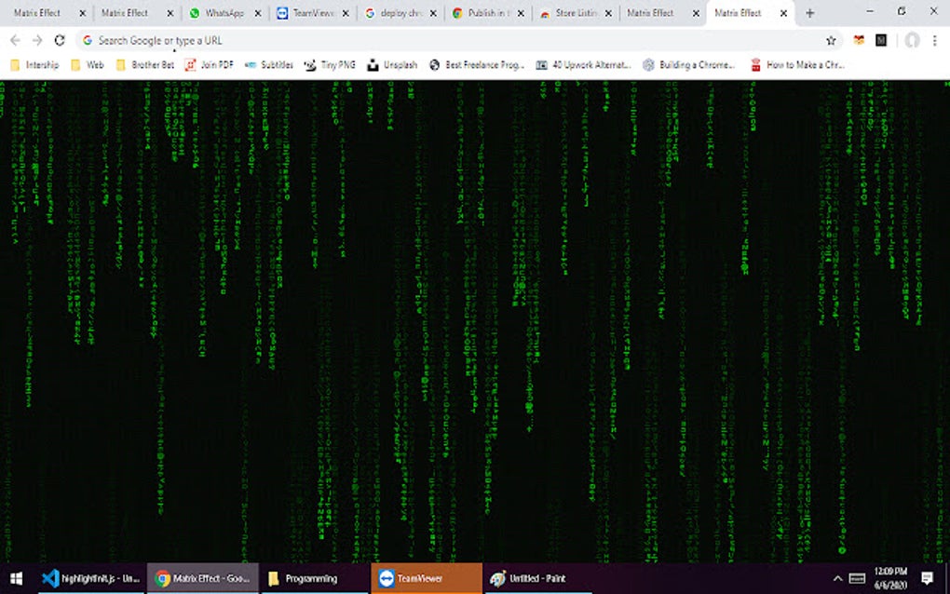Click the search icon in the address bar
950x594 pixels.
tap(86, 40)
